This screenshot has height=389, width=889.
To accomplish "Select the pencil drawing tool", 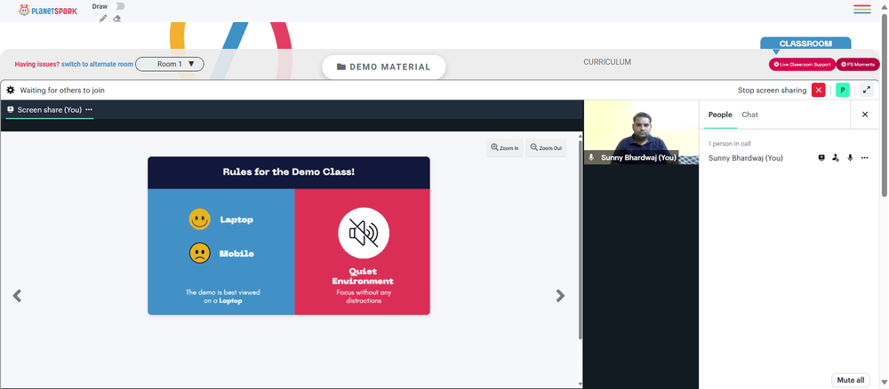I will [x=102, y=19].
